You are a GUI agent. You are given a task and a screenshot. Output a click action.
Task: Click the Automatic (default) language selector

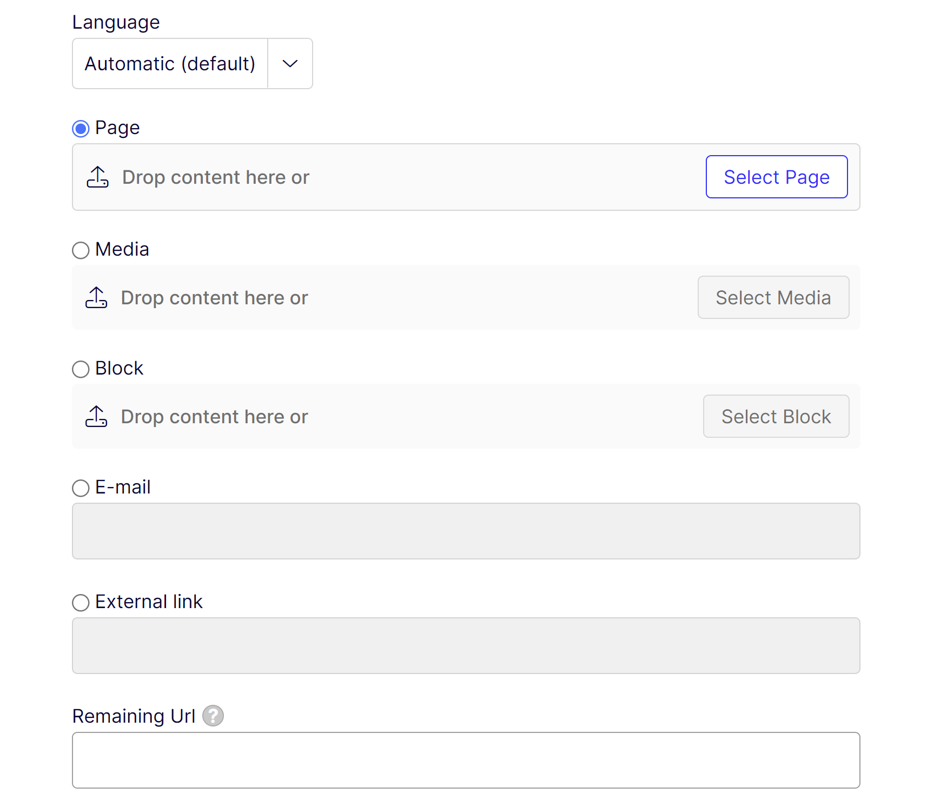click(170, 64)
